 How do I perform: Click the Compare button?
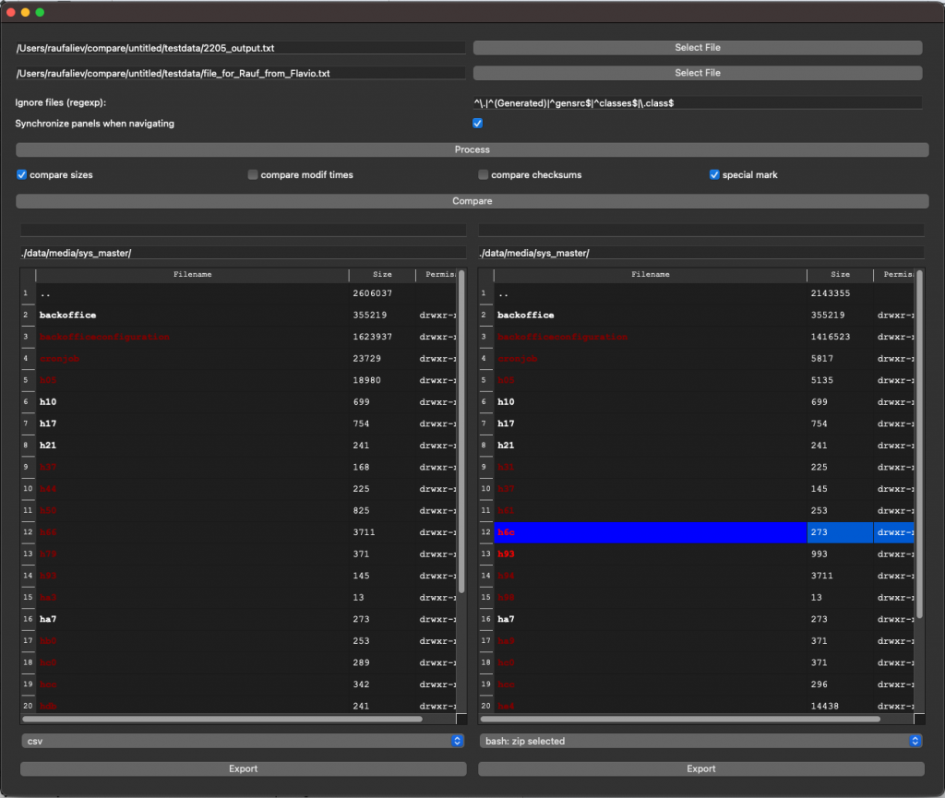(x=472, y=200)
